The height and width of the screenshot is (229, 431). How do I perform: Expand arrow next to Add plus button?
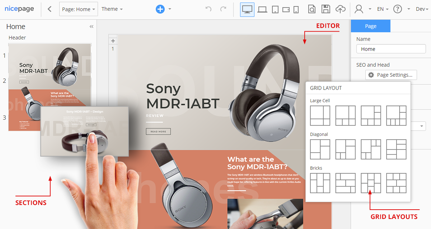[170, 9]
